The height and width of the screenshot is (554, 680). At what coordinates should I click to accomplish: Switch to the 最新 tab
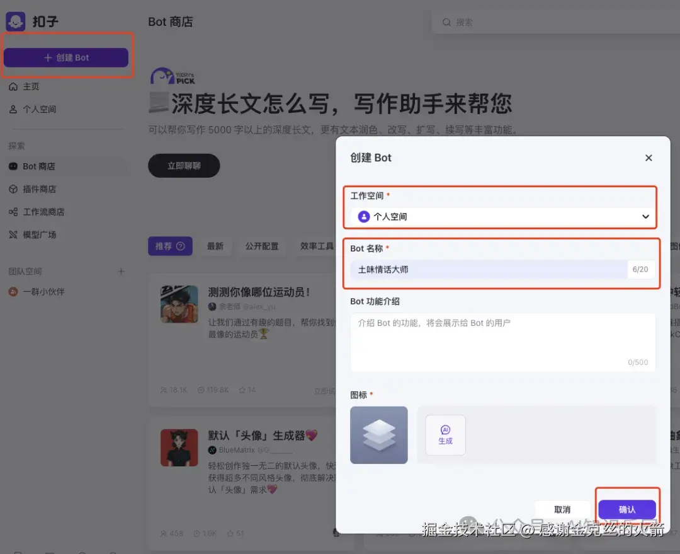click(x=216, y=246)
